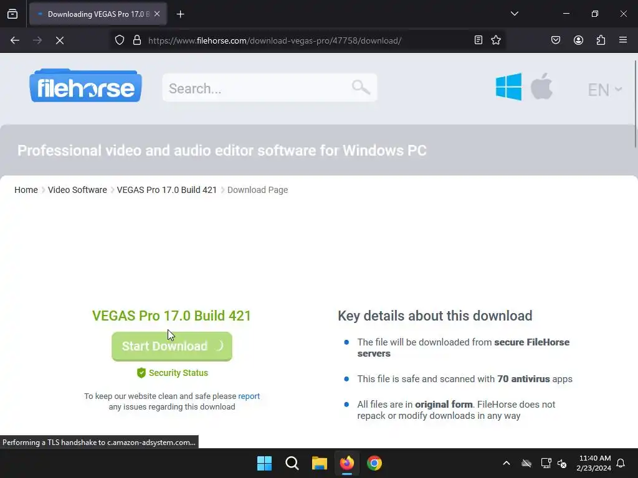Open taskbar Search

click(x=292, y=463)
